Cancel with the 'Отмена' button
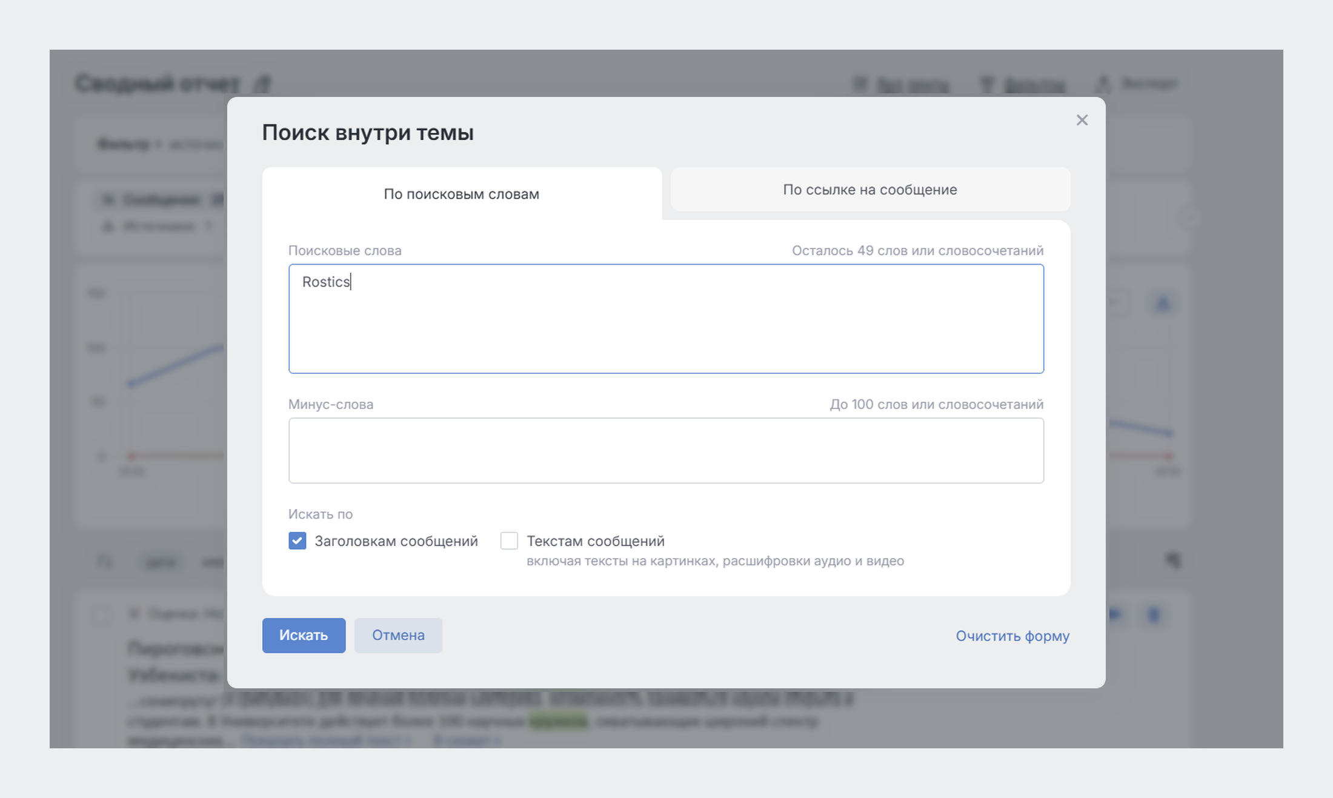Screen dimensions: 1333x798 (x=398, y=635)
